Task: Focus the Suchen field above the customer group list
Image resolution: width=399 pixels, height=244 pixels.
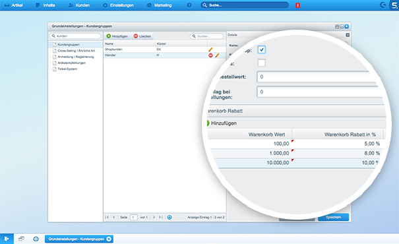Action: coord(206,36)
